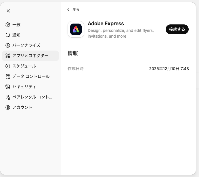This screenshot has height=177, width=199.
Task: Click the 作成日時 date value
Action: pos(169,69)
